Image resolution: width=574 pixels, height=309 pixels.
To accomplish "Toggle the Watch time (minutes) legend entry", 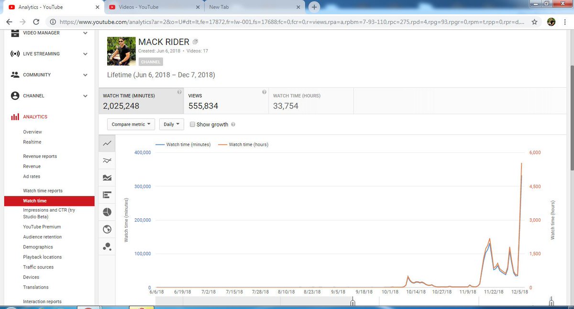I will [183, 144].
